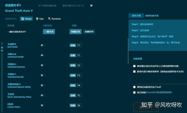Toggle Unlimited Special Ability switch
The image size is (187, 113).
43,86
